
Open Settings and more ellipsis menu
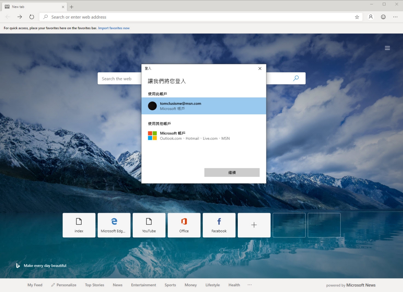pos(395,17)
